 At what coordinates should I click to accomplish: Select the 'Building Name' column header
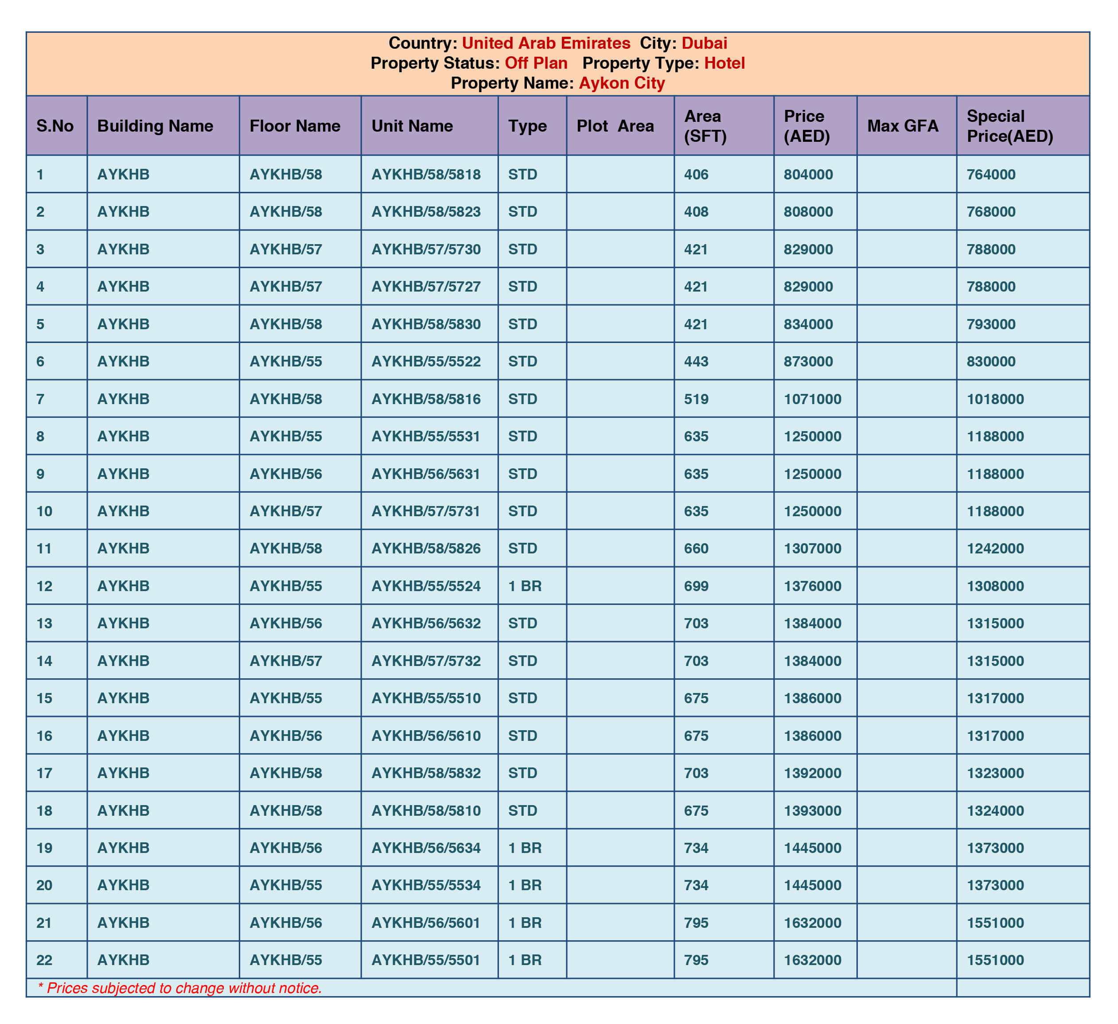163,126
